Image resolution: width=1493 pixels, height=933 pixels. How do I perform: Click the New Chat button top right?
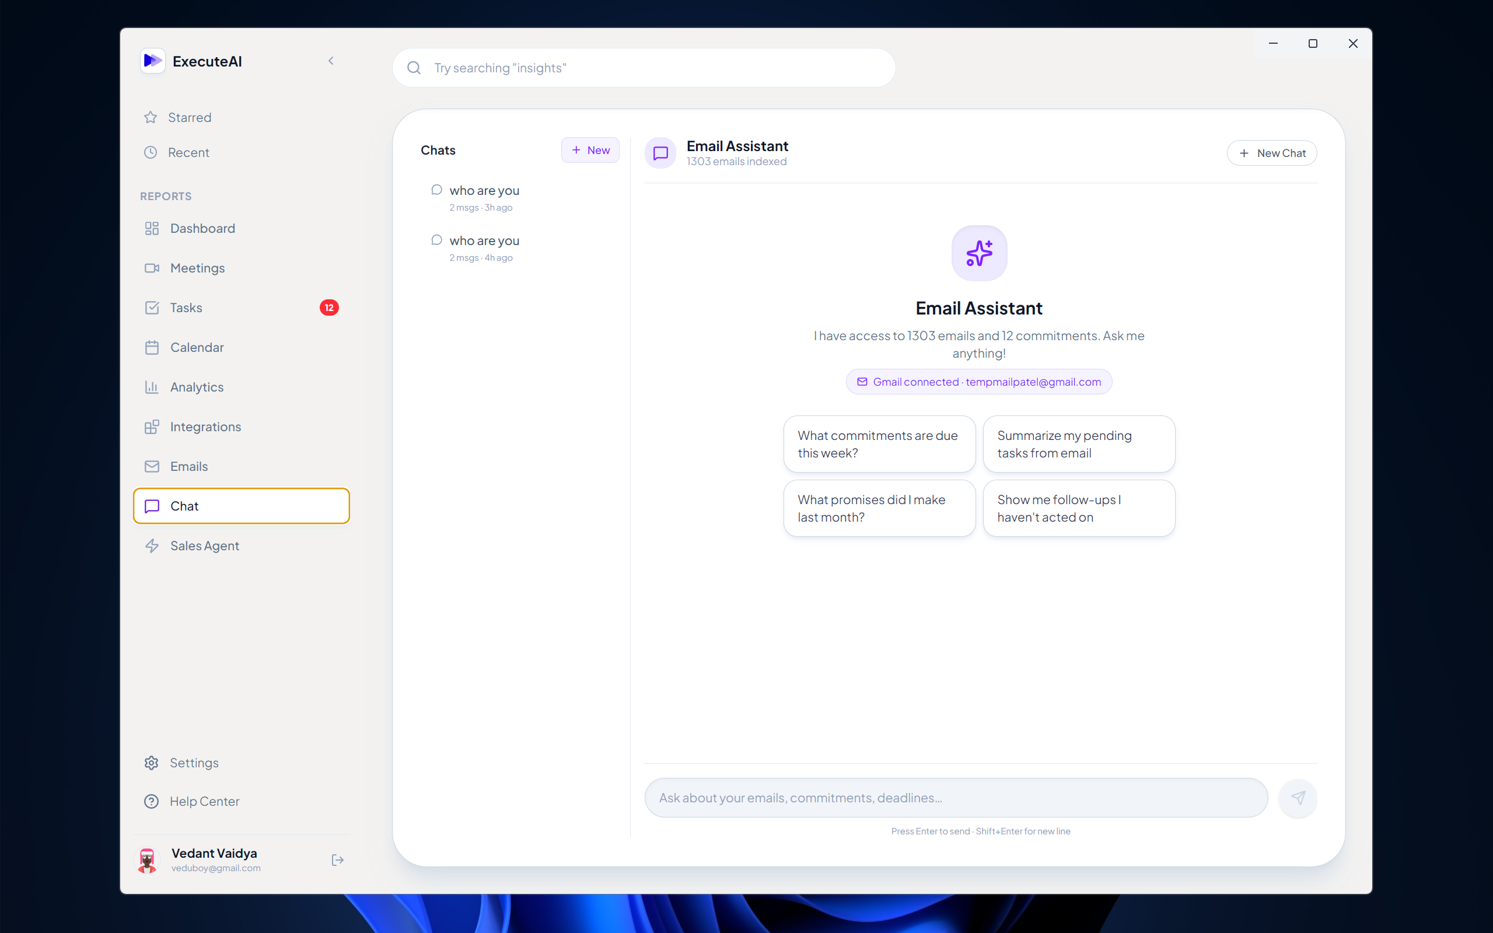coord(1271,153)
